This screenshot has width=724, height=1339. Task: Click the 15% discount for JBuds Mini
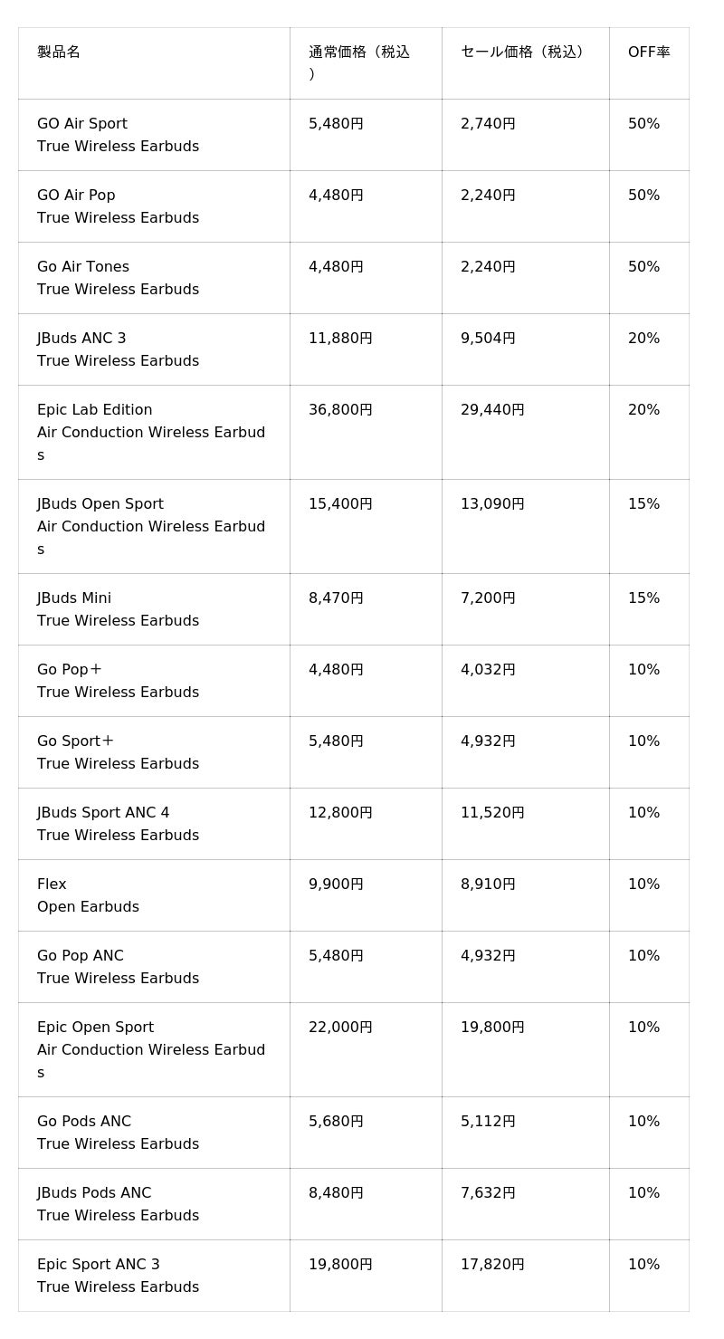coord(643,598)
